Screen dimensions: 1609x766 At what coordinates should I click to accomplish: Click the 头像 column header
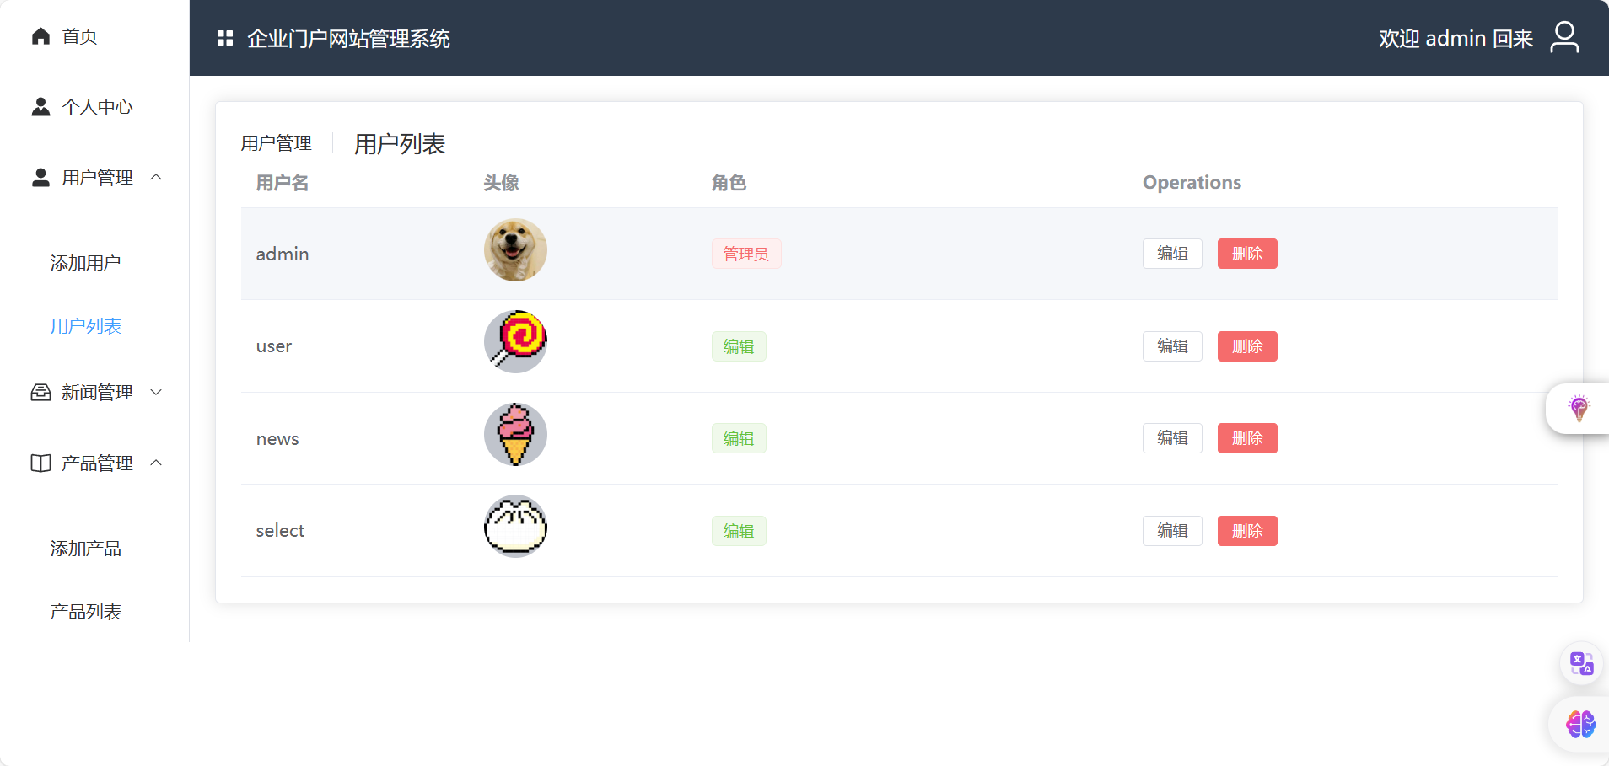(501, 183)
